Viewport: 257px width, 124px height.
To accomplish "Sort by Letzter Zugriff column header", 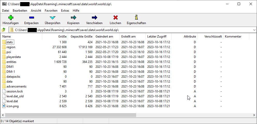I will [x=158, y=37].
